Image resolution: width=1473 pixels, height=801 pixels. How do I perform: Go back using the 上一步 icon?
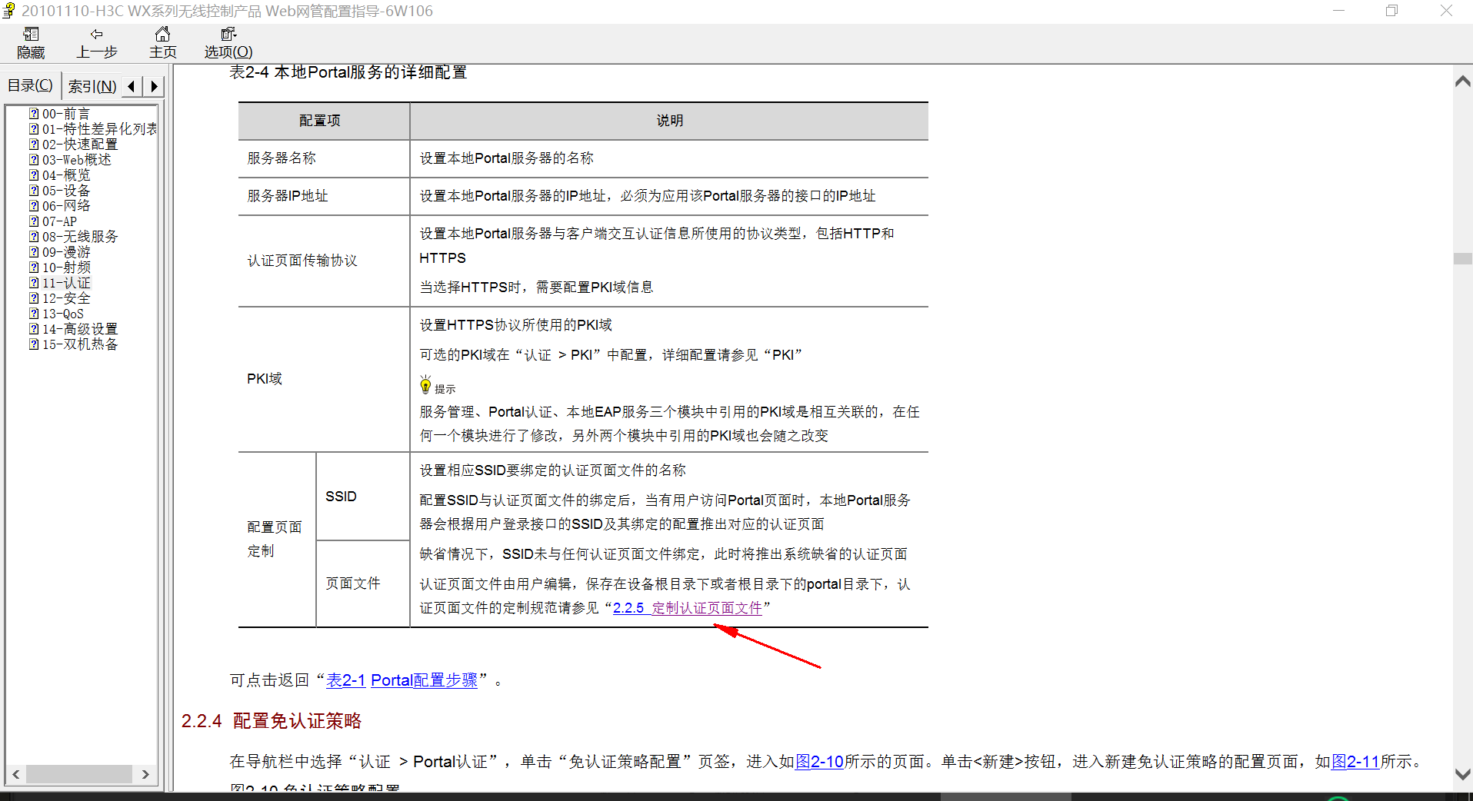(x=97, y=42)
